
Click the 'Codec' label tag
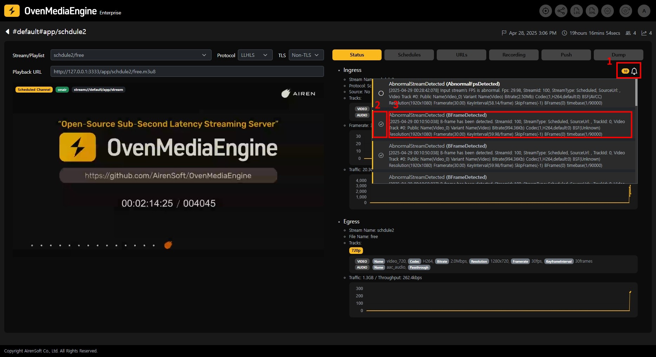(415, 261)
